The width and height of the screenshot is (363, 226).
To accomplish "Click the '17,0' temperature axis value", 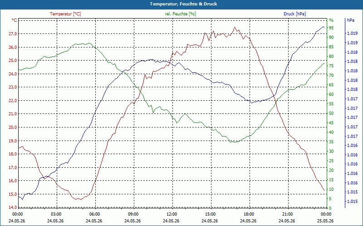I will [x=13, y=167].
